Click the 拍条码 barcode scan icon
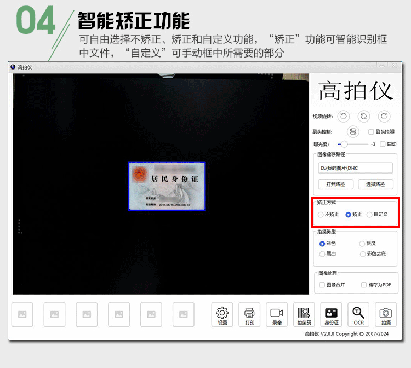The height and width of the screenshot is (368, 411). (x=304, y=314)
